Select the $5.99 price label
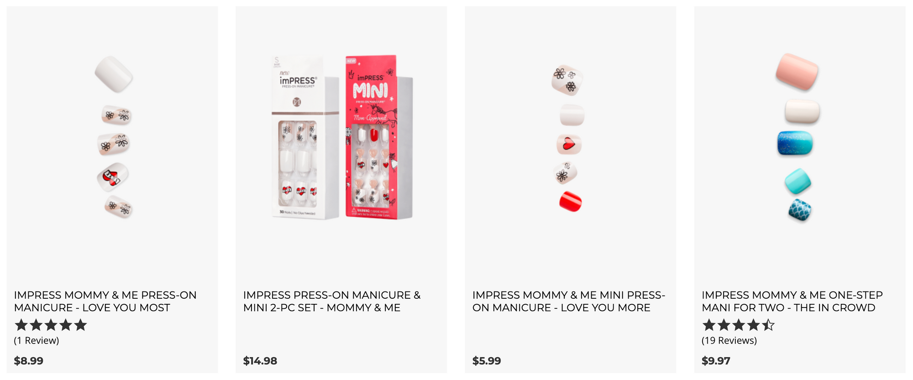913x380 pixels. tap(487, 361)
